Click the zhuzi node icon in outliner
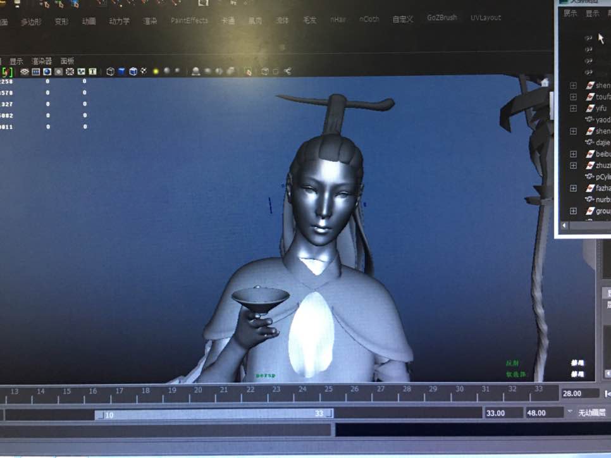611x458 pixels. coord(590,165)
